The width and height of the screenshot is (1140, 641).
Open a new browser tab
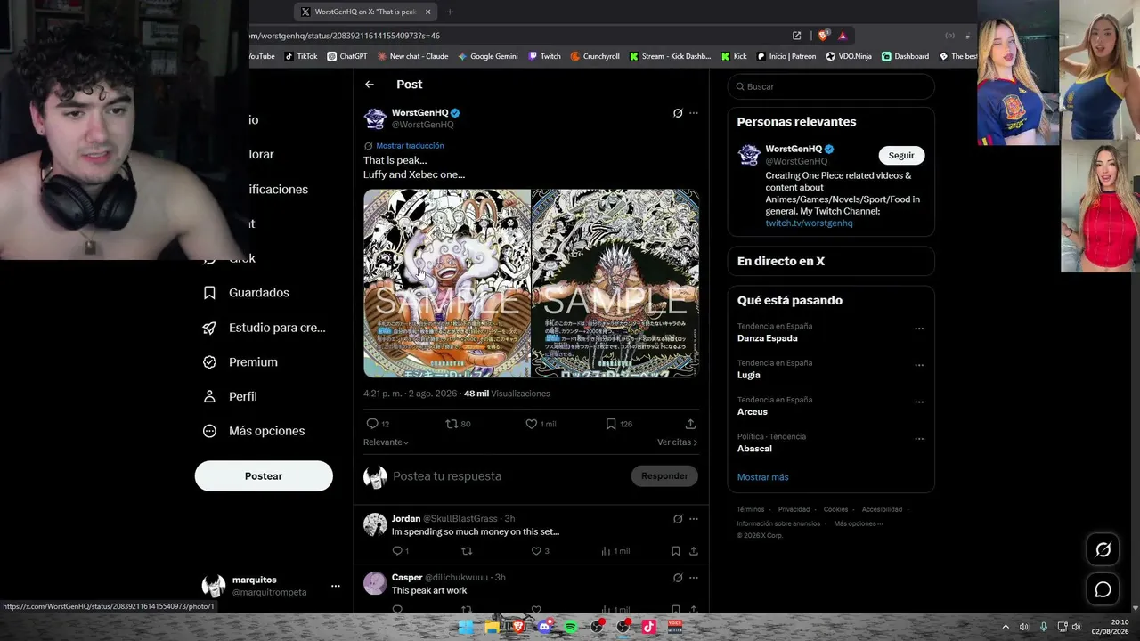[x=450, y=12]
